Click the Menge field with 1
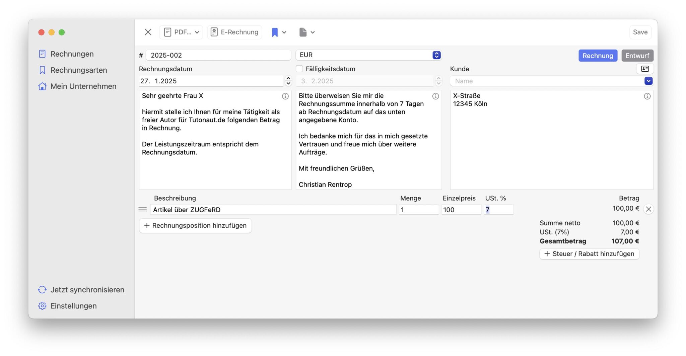The width and height of the screenshot is (686, 356). click(419, 210)
